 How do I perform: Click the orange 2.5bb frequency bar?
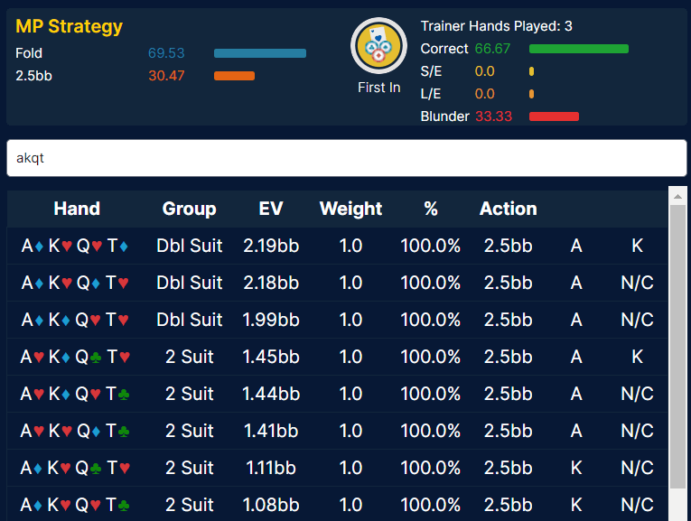coord(234,76)
